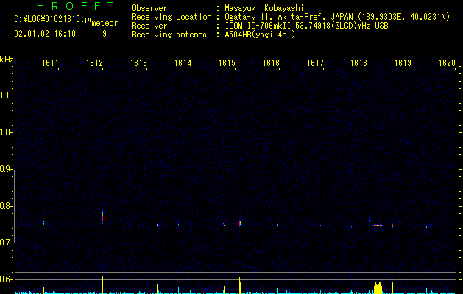Click the Receiving Location value text
The width and height of the screenshot is (463, 294).
(337, 17)
